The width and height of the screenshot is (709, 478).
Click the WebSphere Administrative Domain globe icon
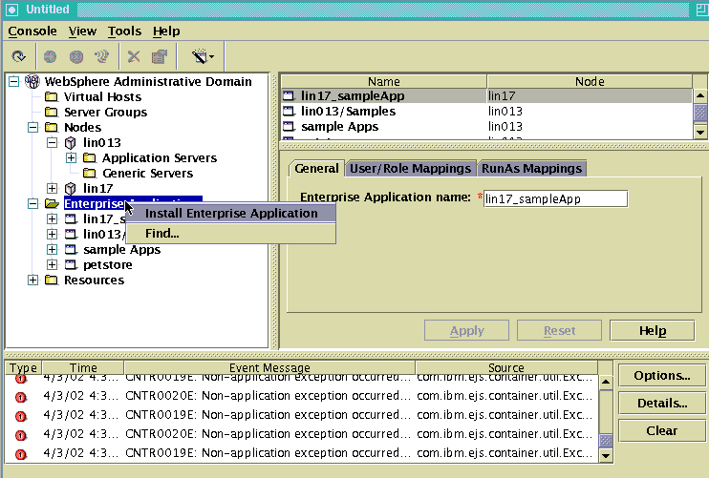click(x=32, y=81)
